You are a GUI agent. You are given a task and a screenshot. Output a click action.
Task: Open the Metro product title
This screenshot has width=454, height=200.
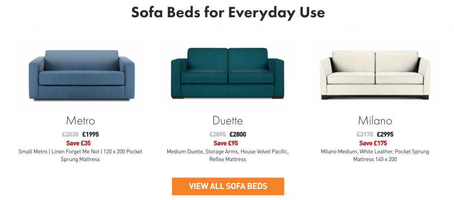click(80, 120)
